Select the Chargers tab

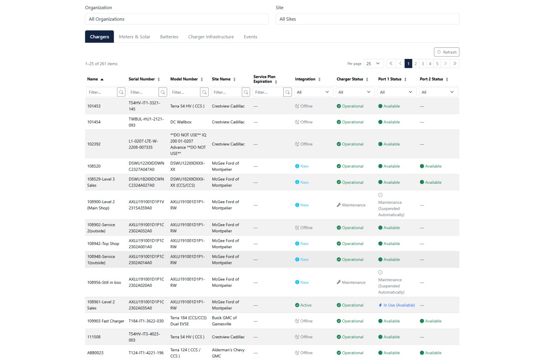[100, 37]
